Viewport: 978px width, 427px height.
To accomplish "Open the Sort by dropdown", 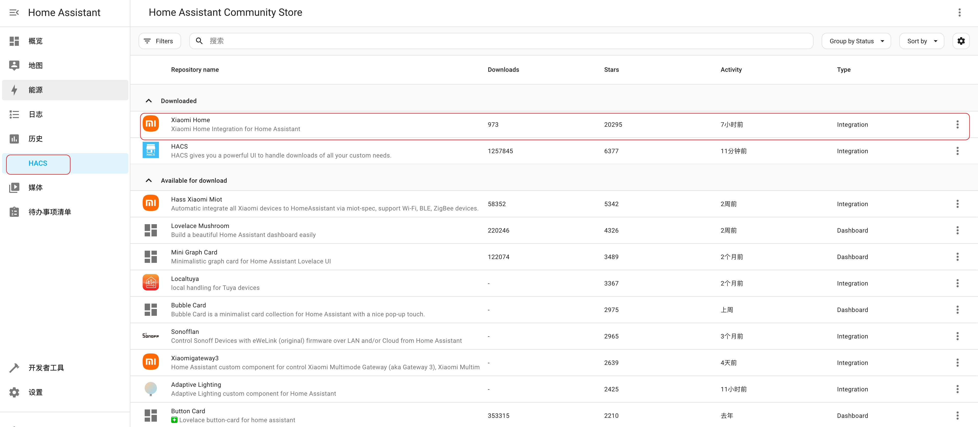I will pos(921,41).
